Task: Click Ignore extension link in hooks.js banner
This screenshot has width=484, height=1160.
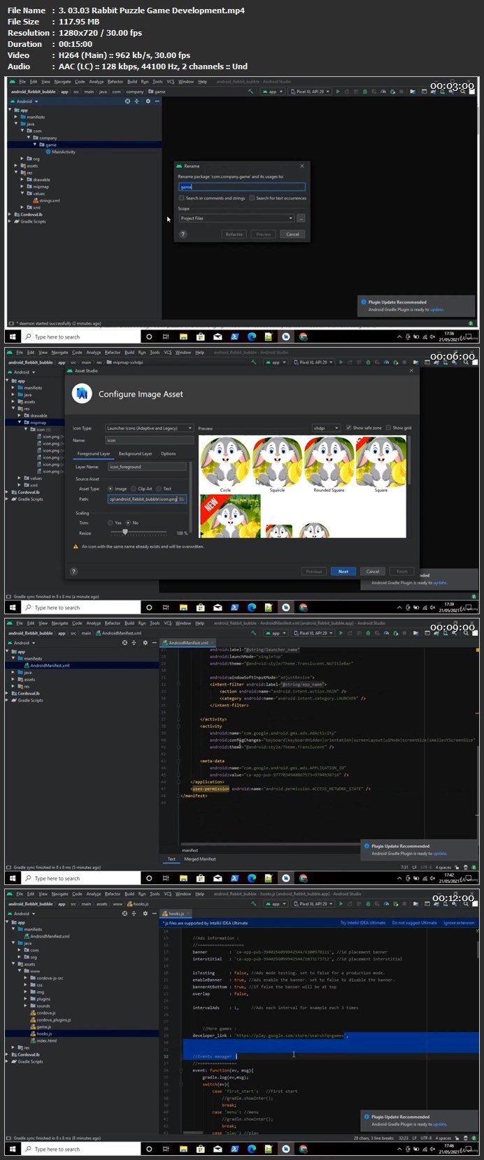Action: click(x=459, y=923)
